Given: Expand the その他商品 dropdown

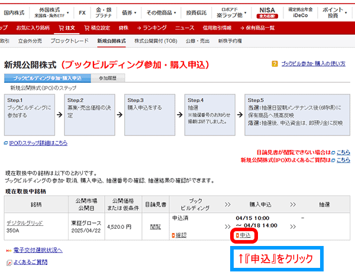Looking at the screenshot, I should click(x=161, y=12).
